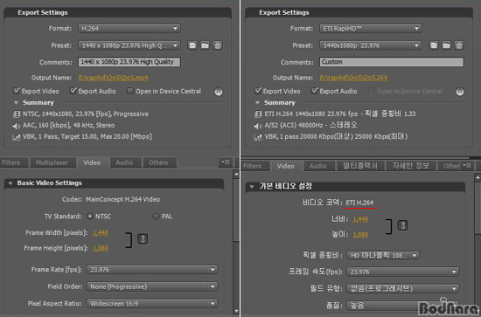Click the film-strip icon beside ETI H.264 summary

pos(258,114)
